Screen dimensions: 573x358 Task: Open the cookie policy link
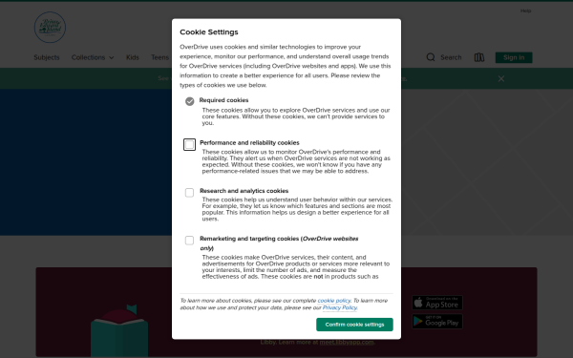click(334, 301)
